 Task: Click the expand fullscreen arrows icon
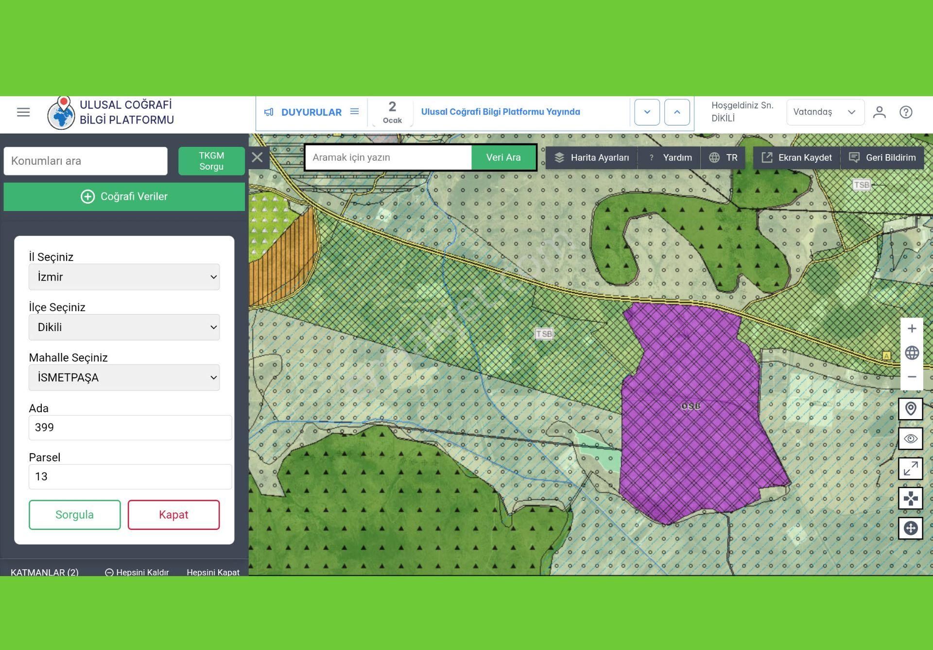pos(911,469)
